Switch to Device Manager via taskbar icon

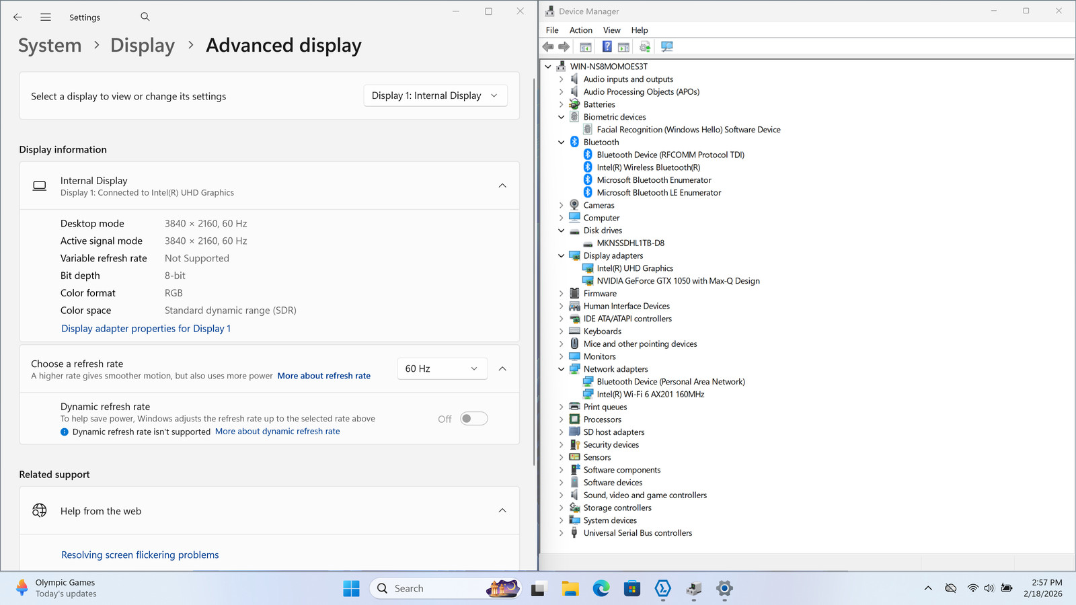694,589
